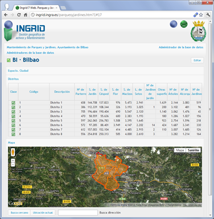Screen dimensions: 214x219
Task: Open the Bilbao coat of arms emblem
Action: point(199,31)
